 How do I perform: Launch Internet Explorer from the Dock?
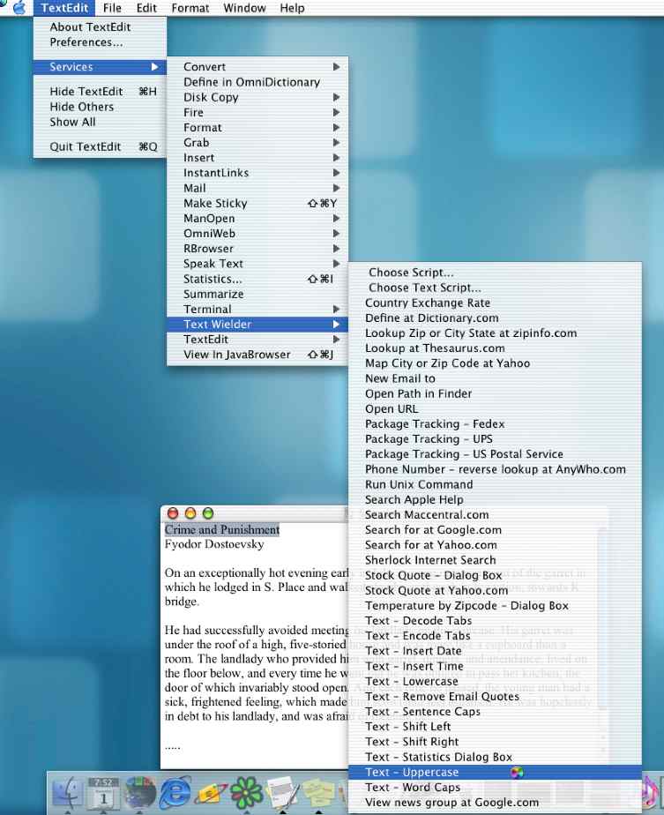pyautogui.click(x=175, y=793)
